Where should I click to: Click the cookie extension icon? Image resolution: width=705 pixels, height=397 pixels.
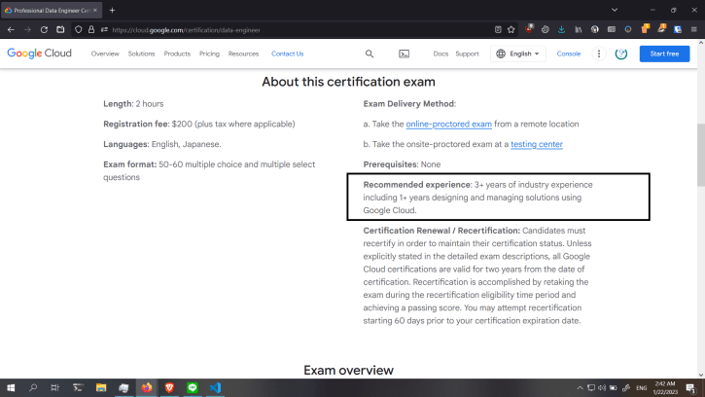point(546,30)
